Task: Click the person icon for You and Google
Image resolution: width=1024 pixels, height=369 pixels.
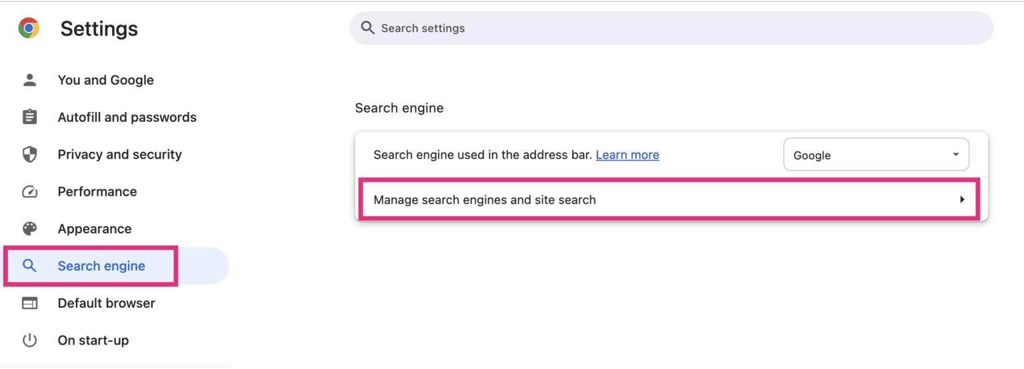Action: pyautogui.click(x=29, y=80)
